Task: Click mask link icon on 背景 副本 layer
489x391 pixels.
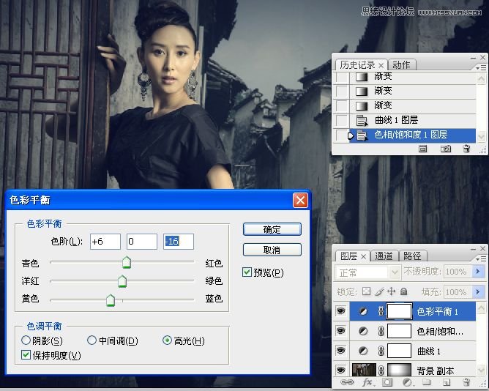Action: [x=381, y=370]
